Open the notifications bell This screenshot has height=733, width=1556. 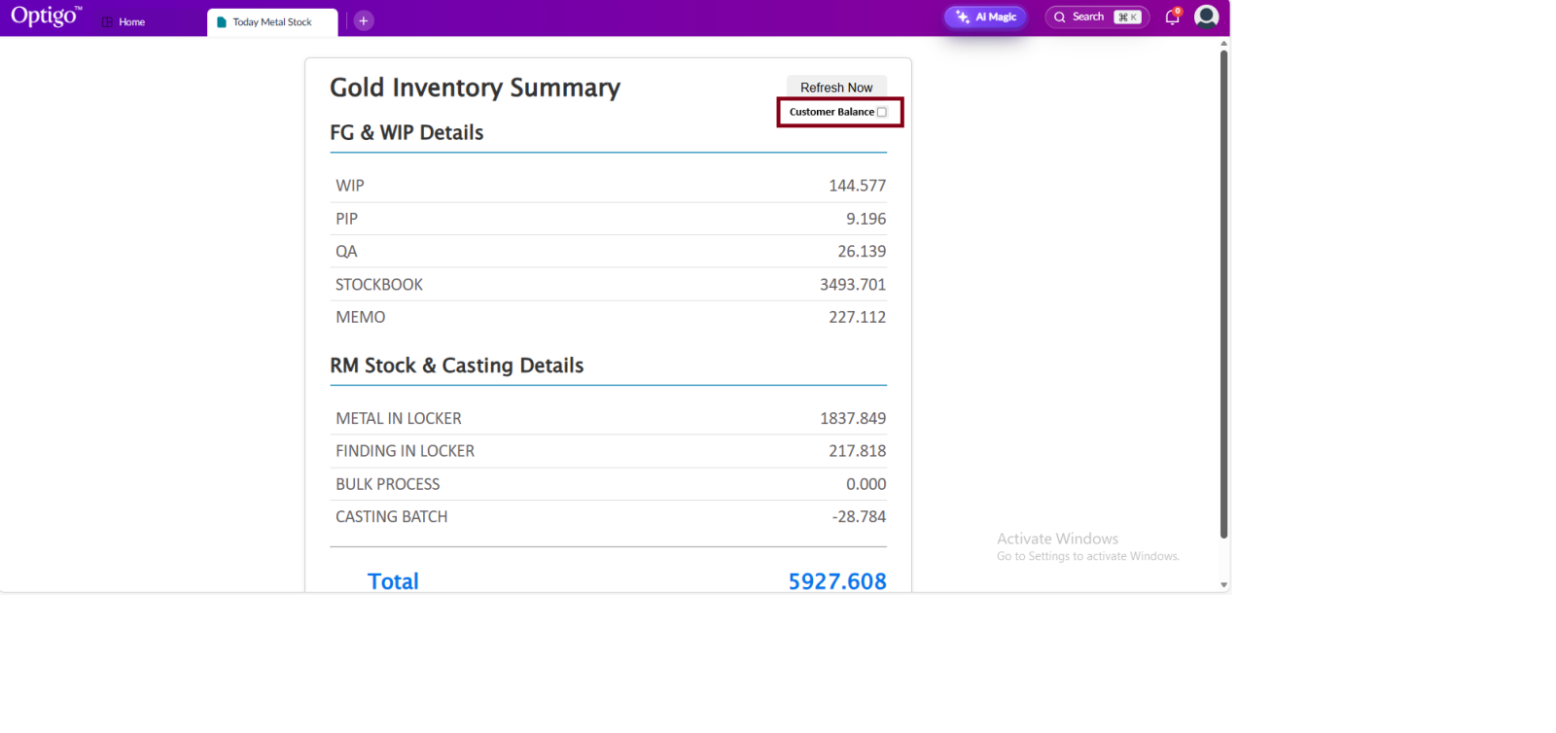pos(1172,17)
